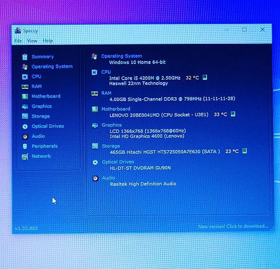Click the Audio heading link in summary
This screenshot has width=280, height=269.
click(109, 178)
